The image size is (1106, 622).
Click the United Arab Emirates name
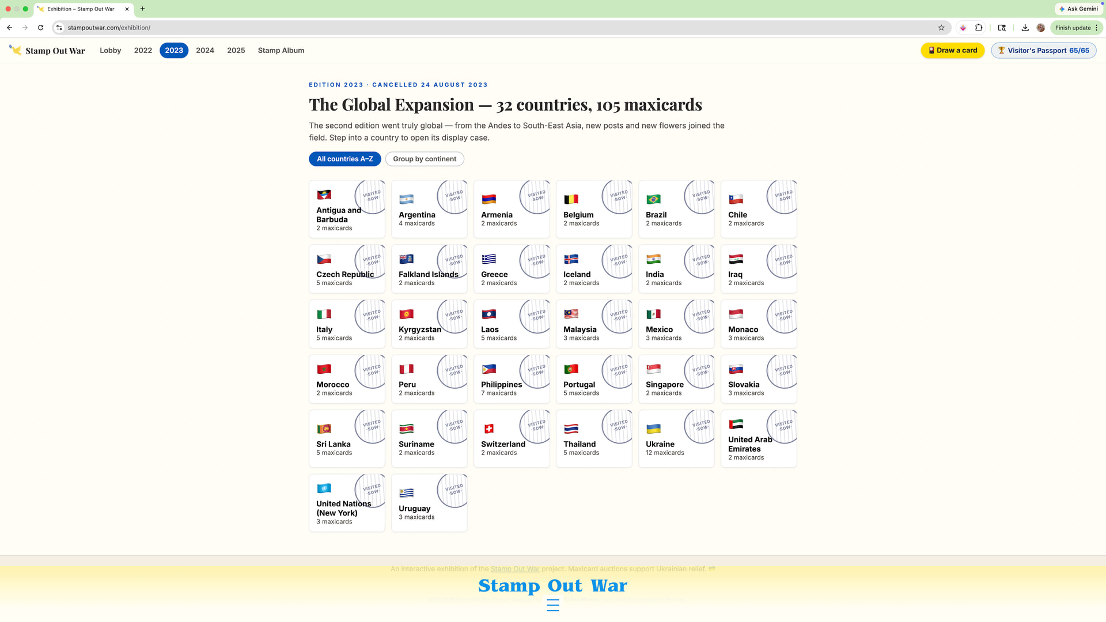(x=750, y=444)
